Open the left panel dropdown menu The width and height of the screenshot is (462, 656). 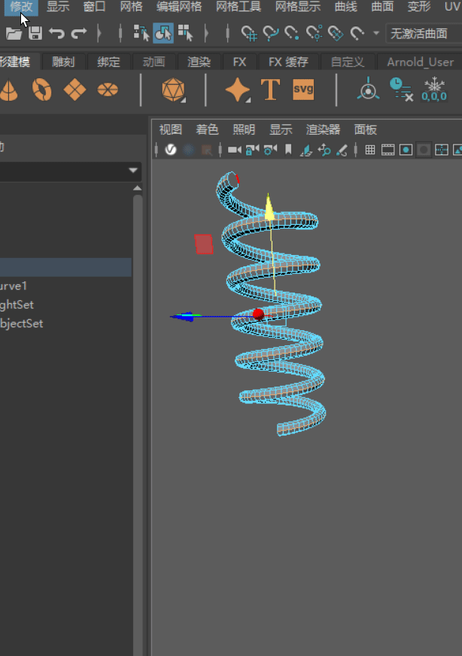(133, 170)
